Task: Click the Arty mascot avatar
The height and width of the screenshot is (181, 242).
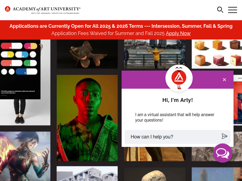Action: coord(179,78)
